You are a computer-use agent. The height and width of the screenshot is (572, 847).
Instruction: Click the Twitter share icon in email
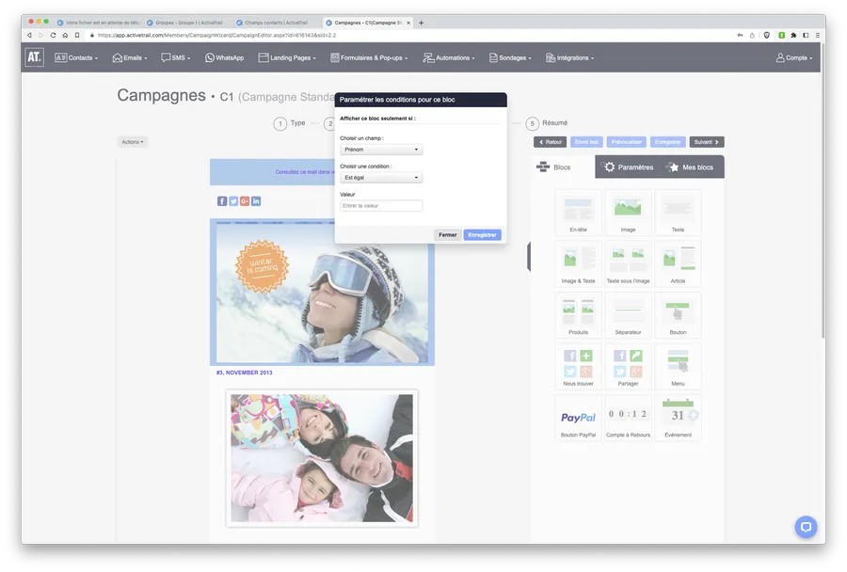[233, 201]
